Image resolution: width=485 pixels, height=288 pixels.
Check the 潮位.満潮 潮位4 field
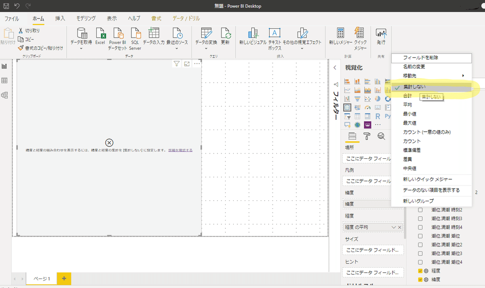[420, 262]
